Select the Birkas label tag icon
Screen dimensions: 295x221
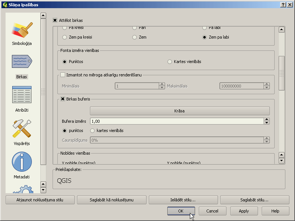coord(22,62)
